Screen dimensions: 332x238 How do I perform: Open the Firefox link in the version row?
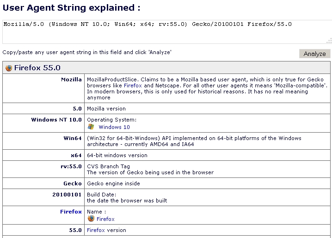tap(96, 230)
